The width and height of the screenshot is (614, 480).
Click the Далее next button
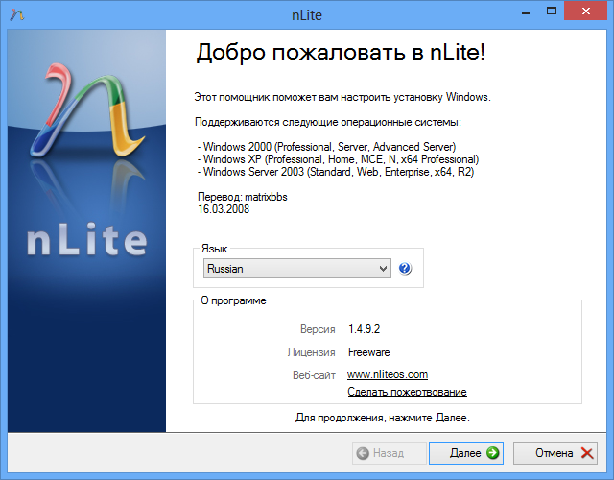tap(466, 453)
